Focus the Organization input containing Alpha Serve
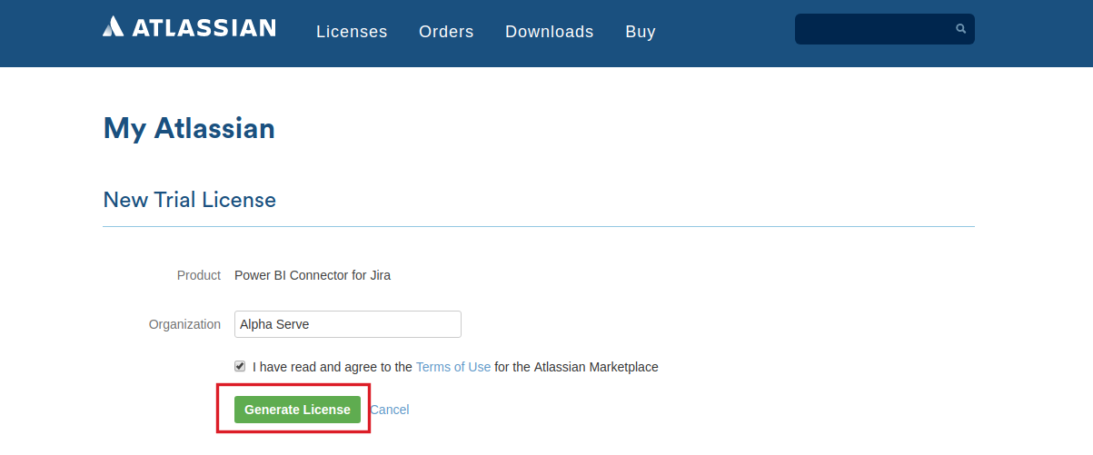This screenshot has height=455, width=1093. point(348,324)
